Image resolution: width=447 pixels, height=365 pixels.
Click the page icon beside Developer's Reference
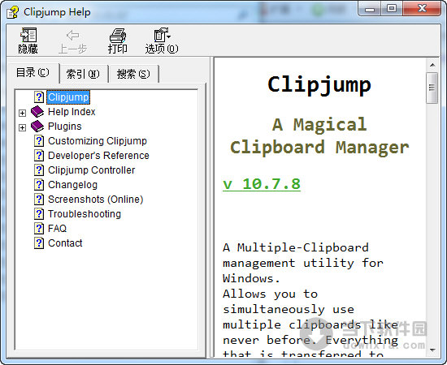point(39,156)
